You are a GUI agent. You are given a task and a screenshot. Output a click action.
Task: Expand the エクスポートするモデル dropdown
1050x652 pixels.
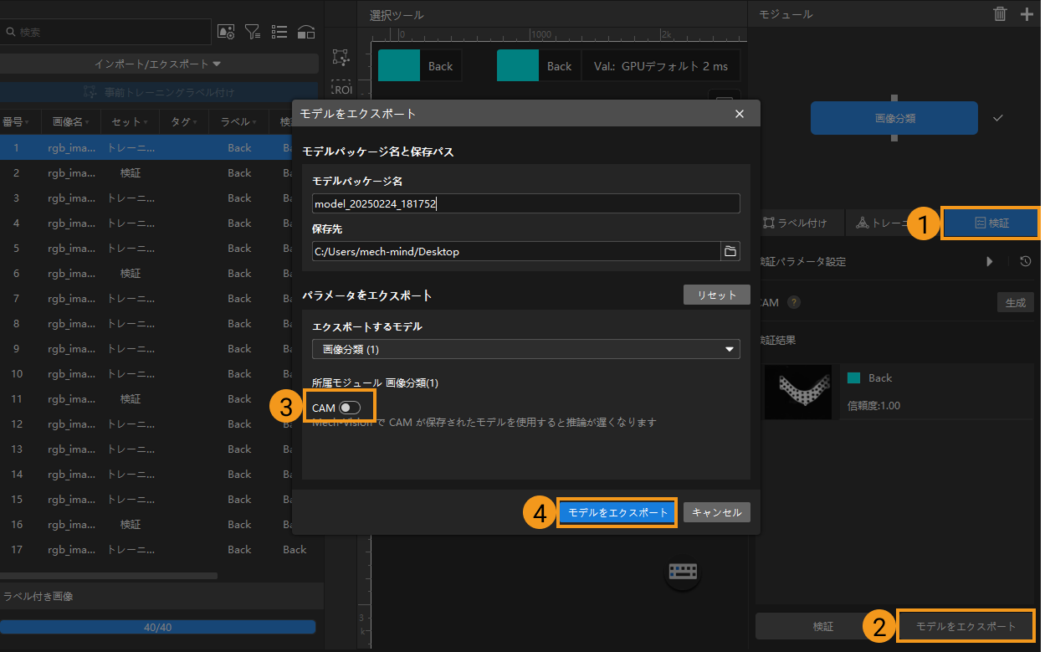click(525, 349)
